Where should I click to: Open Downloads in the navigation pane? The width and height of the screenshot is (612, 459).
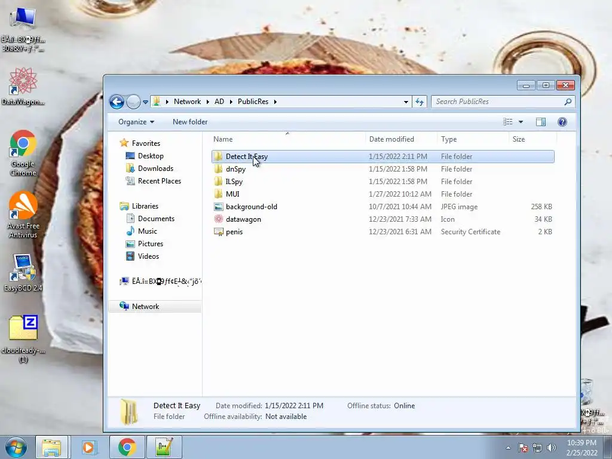[155, 168]
